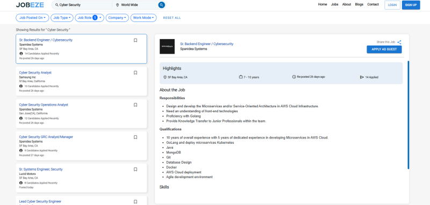Click the Spanidea Systems company logo

pos(167,47)
